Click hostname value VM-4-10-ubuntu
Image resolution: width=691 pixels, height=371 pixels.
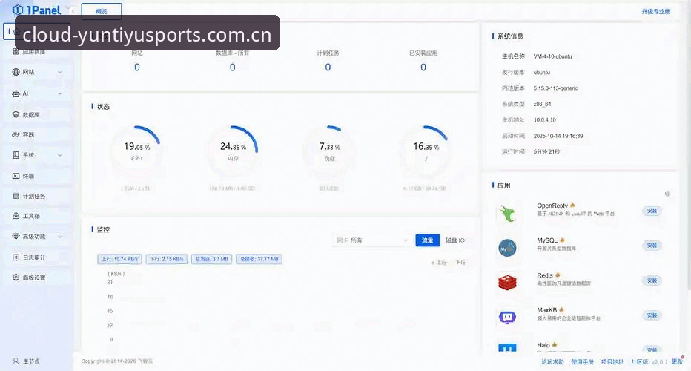tap(552, 56)
